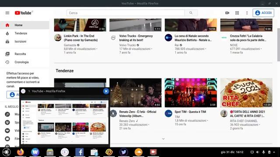Open the YouTube apps grid icon
The width and height of the screenshot is (280, 157).
point(237,13)
